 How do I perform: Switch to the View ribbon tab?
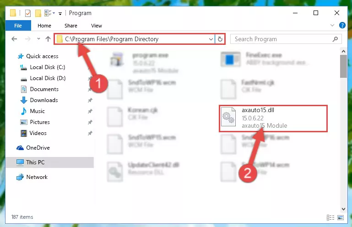coord(97,26)
